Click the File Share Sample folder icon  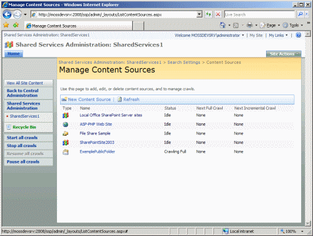[x=66, y=133]
